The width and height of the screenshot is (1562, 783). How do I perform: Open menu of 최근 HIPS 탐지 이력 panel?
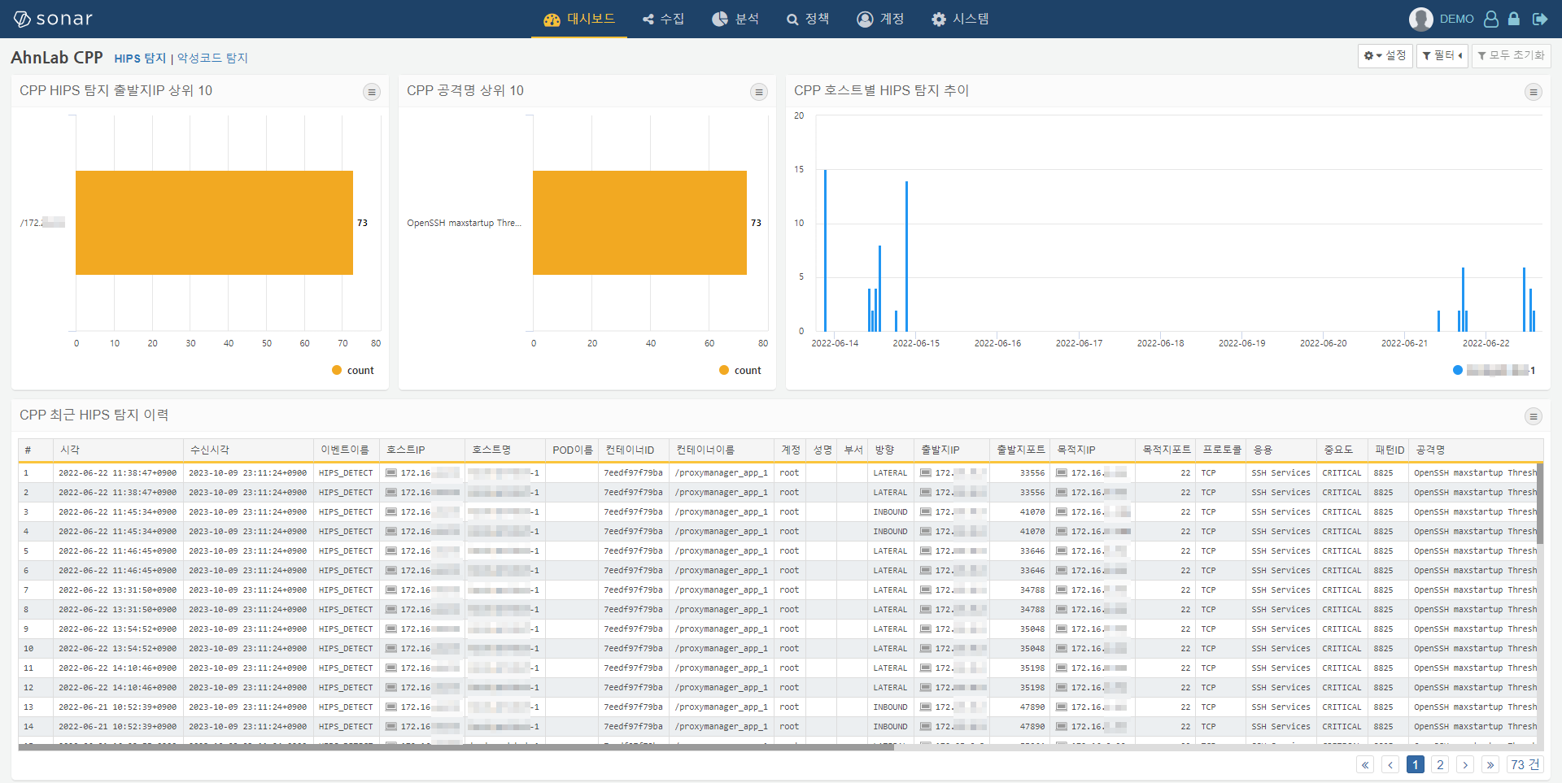(1534, 416)
